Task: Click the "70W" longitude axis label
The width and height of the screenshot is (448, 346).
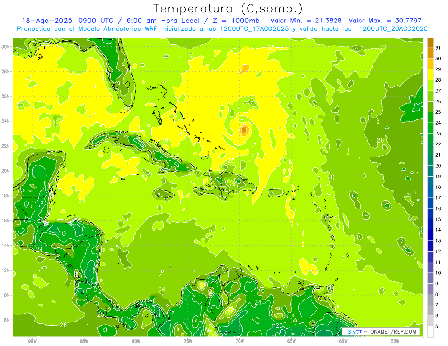Action: click(240, 341)
